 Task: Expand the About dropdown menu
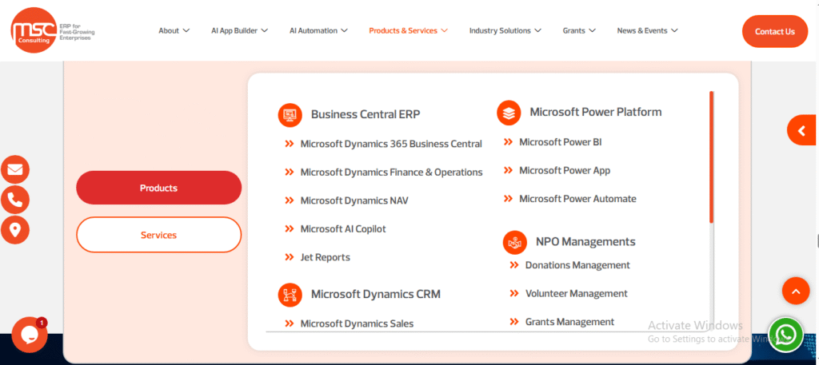pos(174,31)
